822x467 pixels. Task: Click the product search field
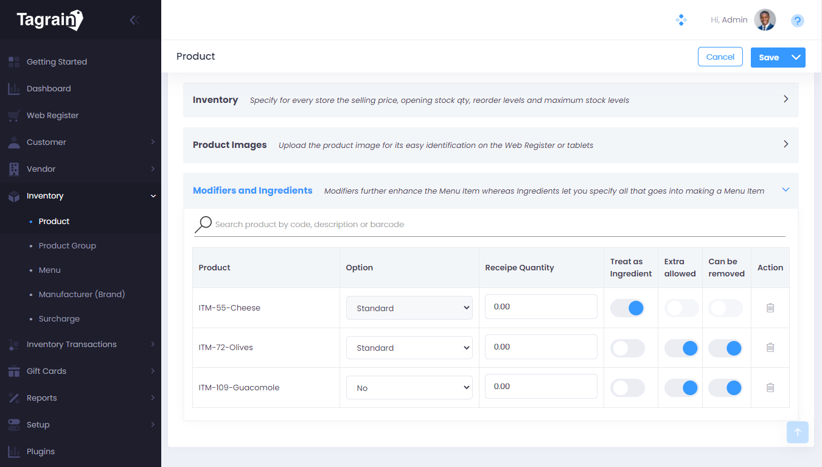pyautogui.click(x=499, y=225)
